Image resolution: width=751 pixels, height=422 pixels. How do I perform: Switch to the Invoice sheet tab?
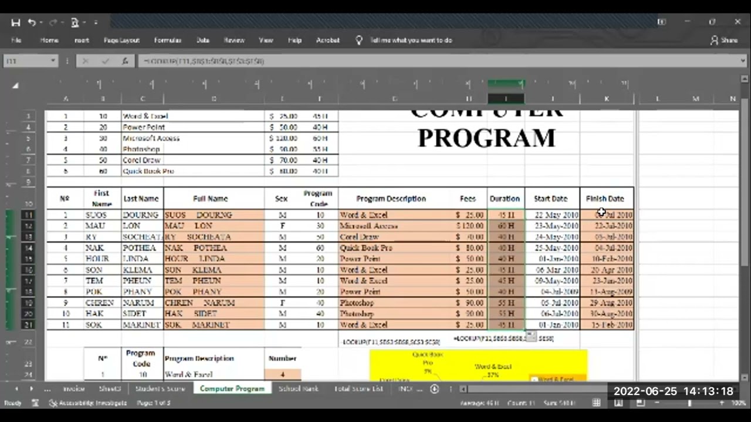point(74,389)
